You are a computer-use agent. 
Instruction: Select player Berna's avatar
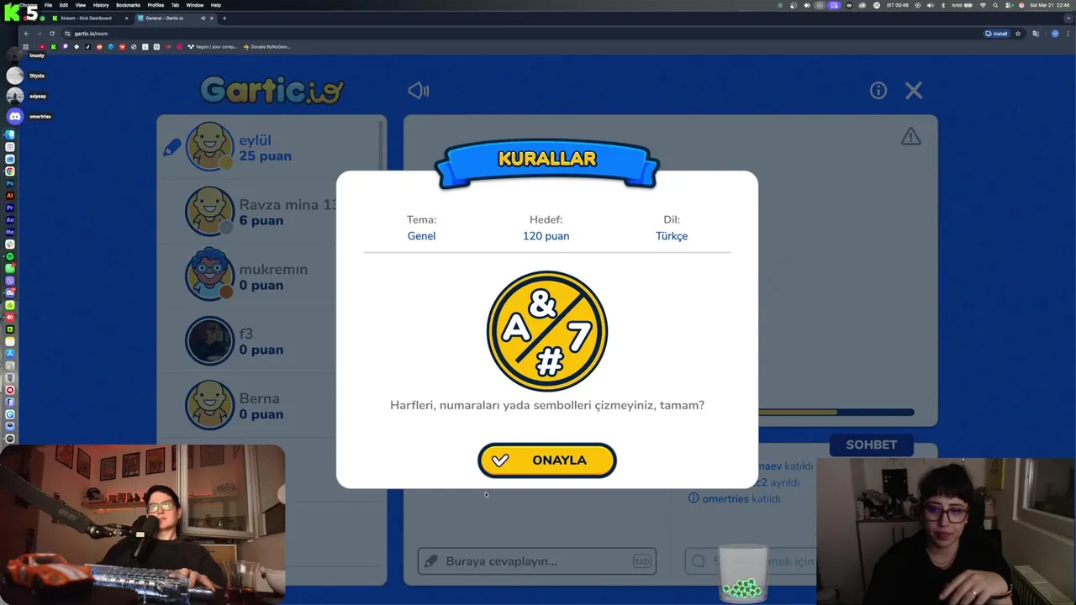click(209, 405)
